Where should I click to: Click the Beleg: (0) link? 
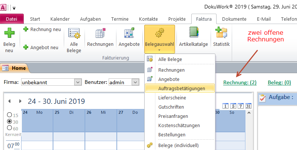click(279, 82)
